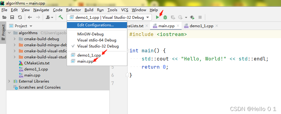Open the Help menu

click(154, 10)
